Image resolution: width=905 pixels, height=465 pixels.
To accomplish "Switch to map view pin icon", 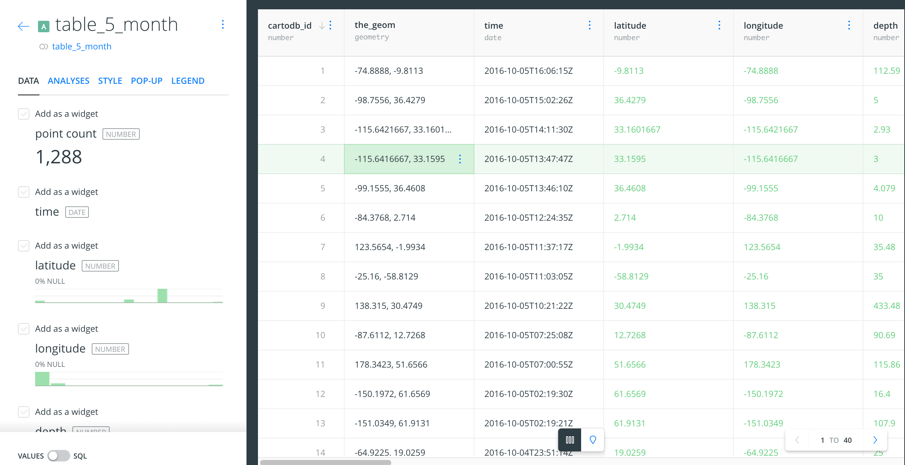I will click(x=593, y=440).
